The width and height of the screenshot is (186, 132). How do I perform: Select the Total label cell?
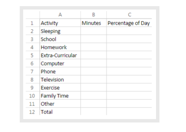60,112
